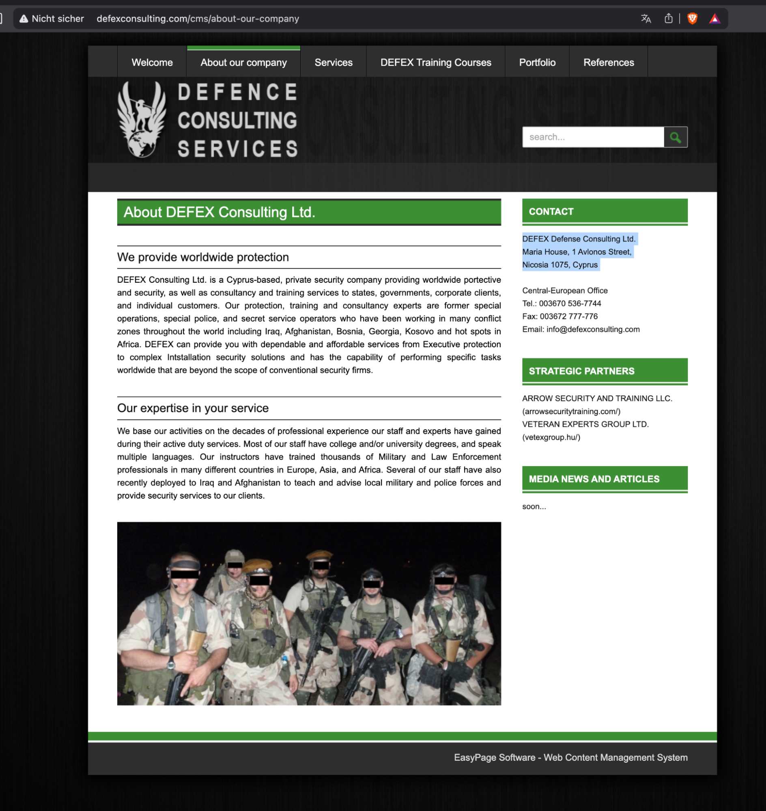This screenshot has width=766, height=811.
Task: Open the Brave Shields lion icon
Action: [692, 19]
